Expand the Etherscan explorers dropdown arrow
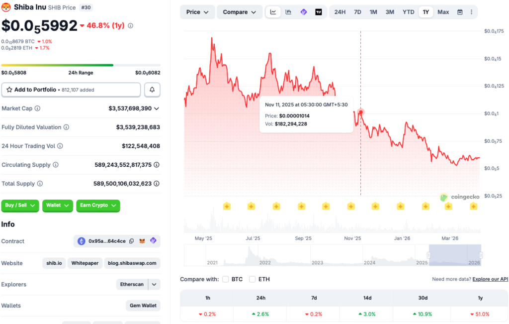The width and height of the screenshot is (509, 324). pos(155,284)
